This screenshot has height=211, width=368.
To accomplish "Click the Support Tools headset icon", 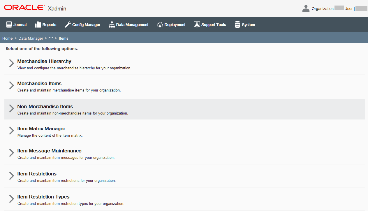I will 197,24.
